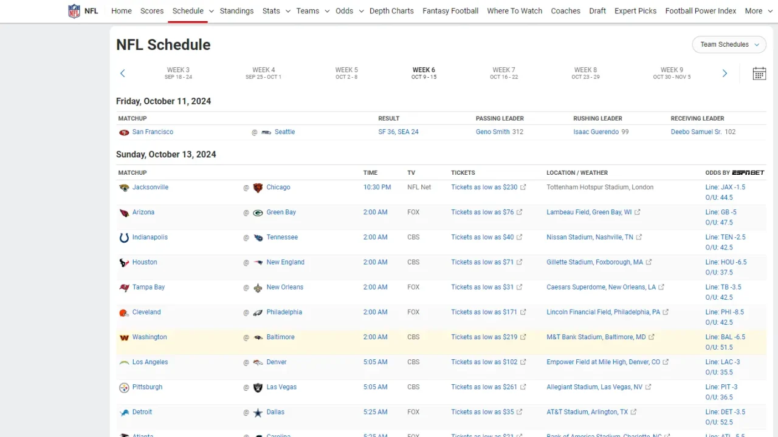
Task: Open tickets as low as $35 link
Action: (x=482, y=412)
